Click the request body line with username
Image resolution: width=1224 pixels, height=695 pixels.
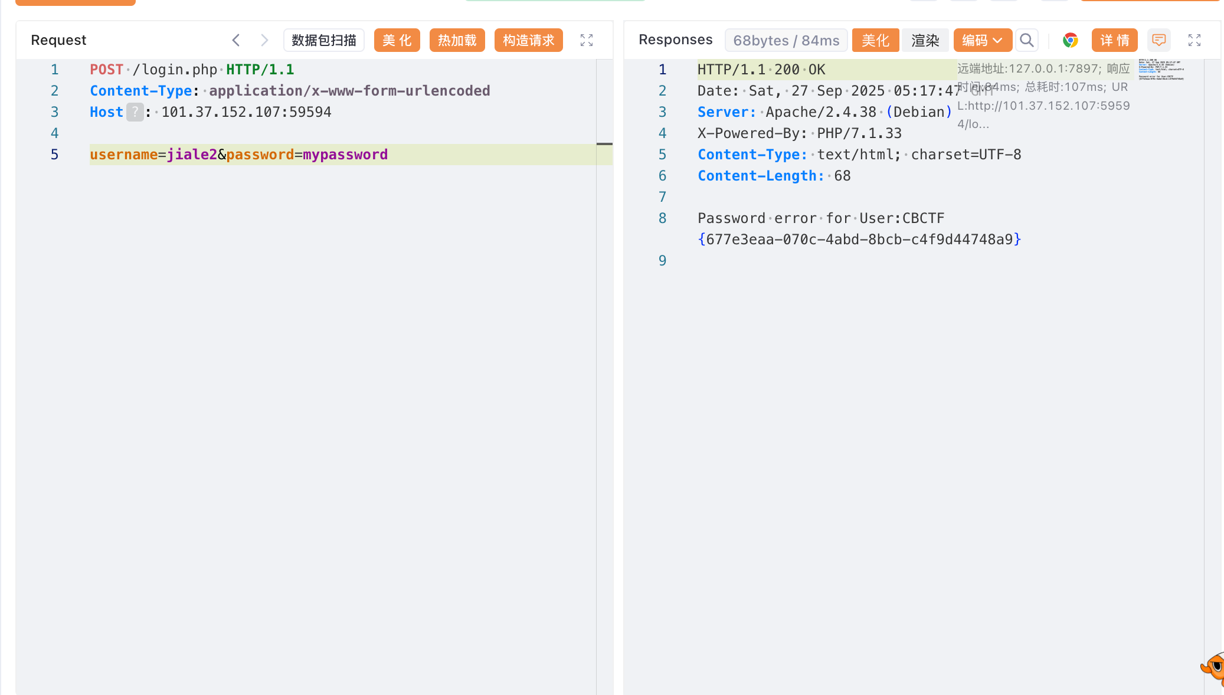238,155
